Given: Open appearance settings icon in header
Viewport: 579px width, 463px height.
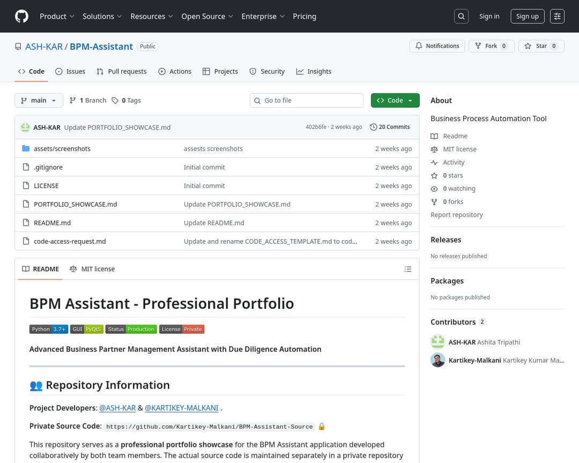Looking at the screenshot, I should coord(558,16).
